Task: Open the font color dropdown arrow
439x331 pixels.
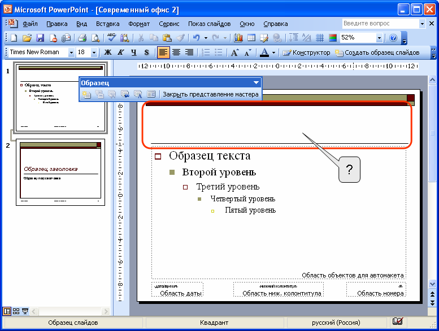Action: (x=273, y=52)
